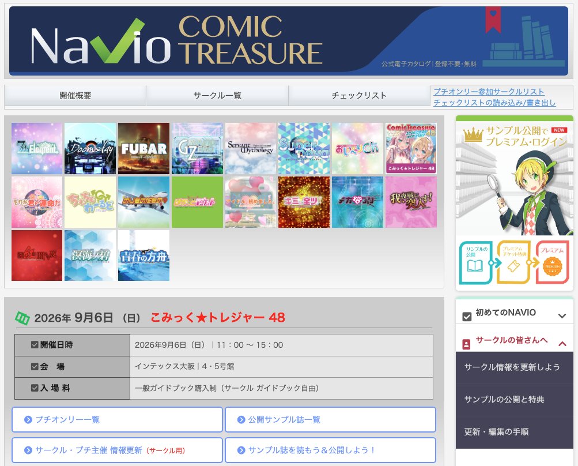The width and height of the screenshot is (578, 466).
Task: Click サンプル誌を読もう＆公開しよう button
Action: 330,450
